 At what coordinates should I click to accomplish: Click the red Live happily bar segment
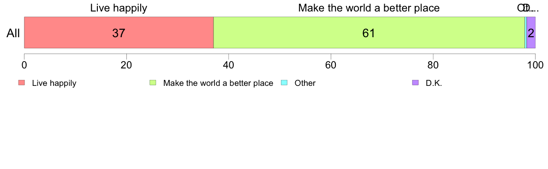coord(119,32)
